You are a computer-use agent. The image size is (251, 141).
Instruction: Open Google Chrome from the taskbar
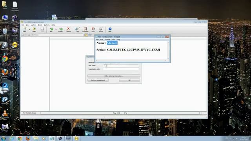pyautogui.click(x=20, y=138)
